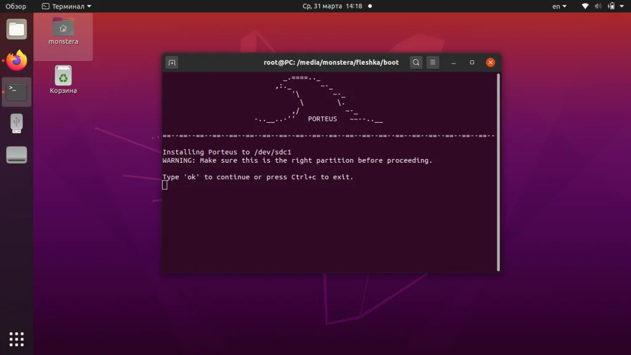Open the terminal hamburger menu

pyautogui.click(x=433, y=62)
